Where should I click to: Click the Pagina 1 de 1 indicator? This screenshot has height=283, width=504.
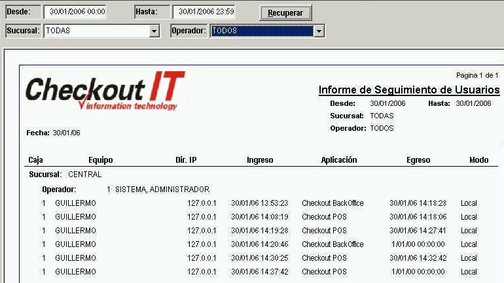click(477, 76)
